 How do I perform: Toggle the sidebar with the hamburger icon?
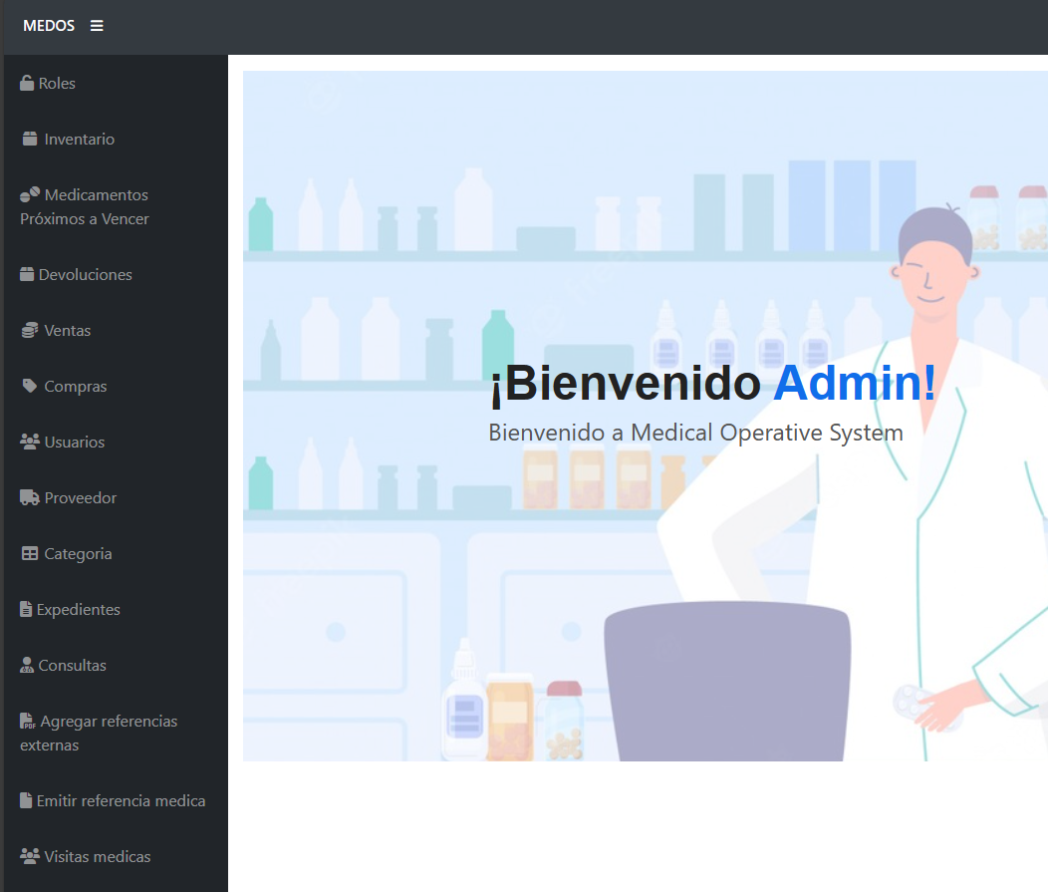click(x=97, y=26)
